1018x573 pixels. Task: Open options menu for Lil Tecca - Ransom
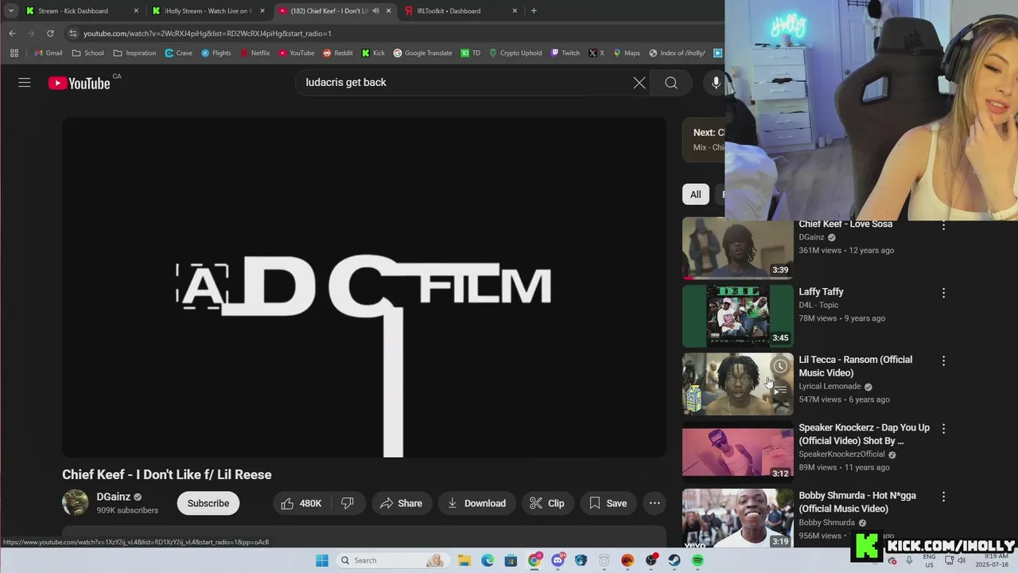point(944,361)
